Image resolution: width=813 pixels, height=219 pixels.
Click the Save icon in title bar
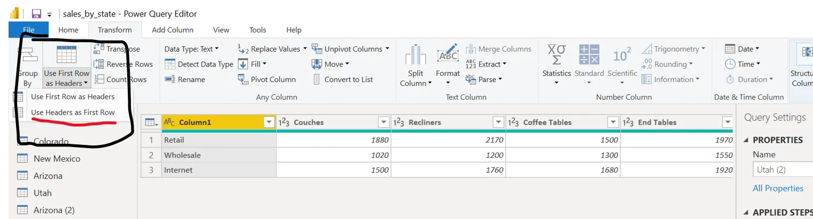point(36,14)
